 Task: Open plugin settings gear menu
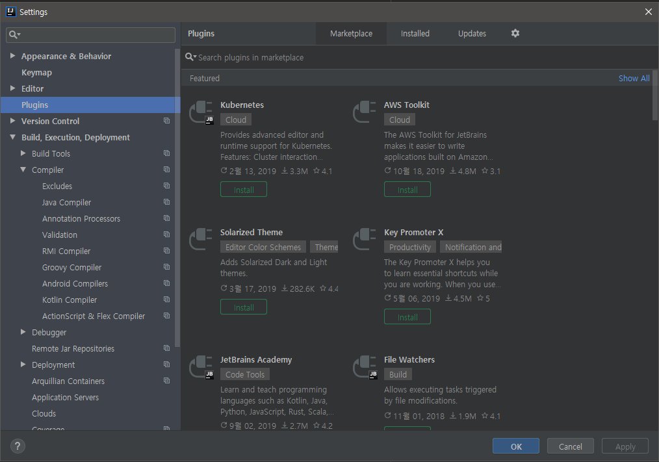[515, 33]
